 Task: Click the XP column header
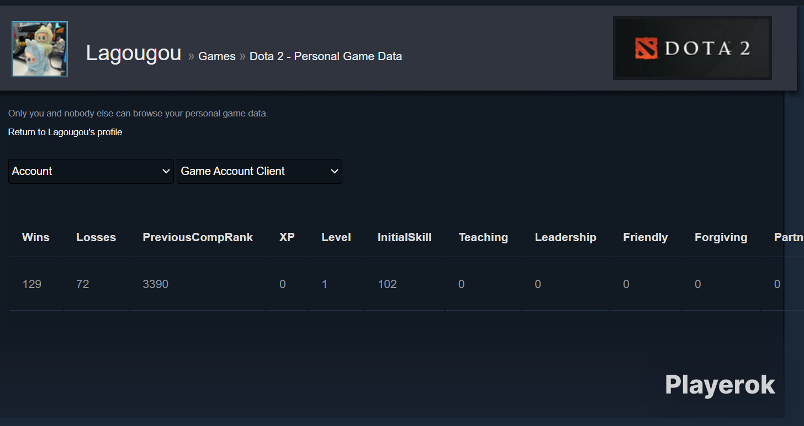287,237
